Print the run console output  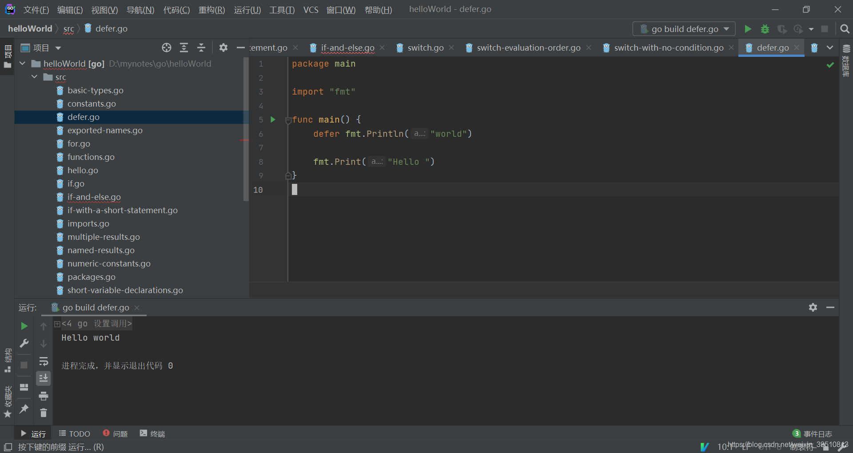pos(44,396)
